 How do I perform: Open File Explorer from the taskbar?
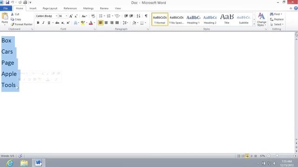coord(24,163)
